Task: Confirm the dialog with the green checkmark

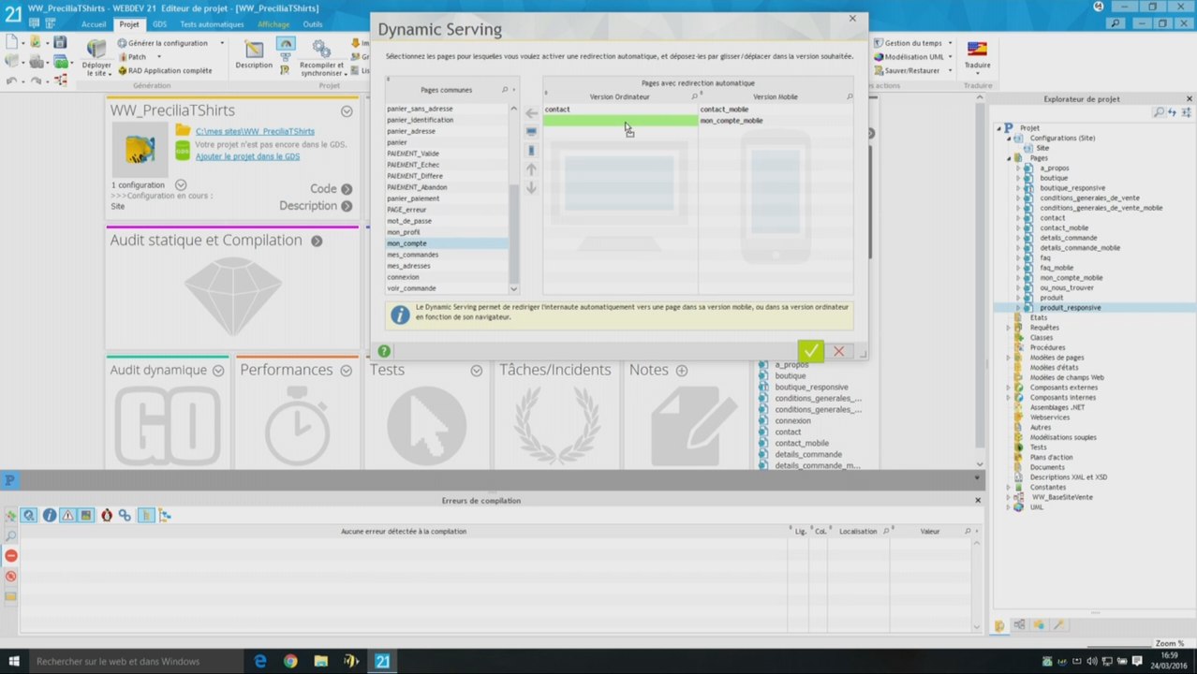Action: click(811, 351)
